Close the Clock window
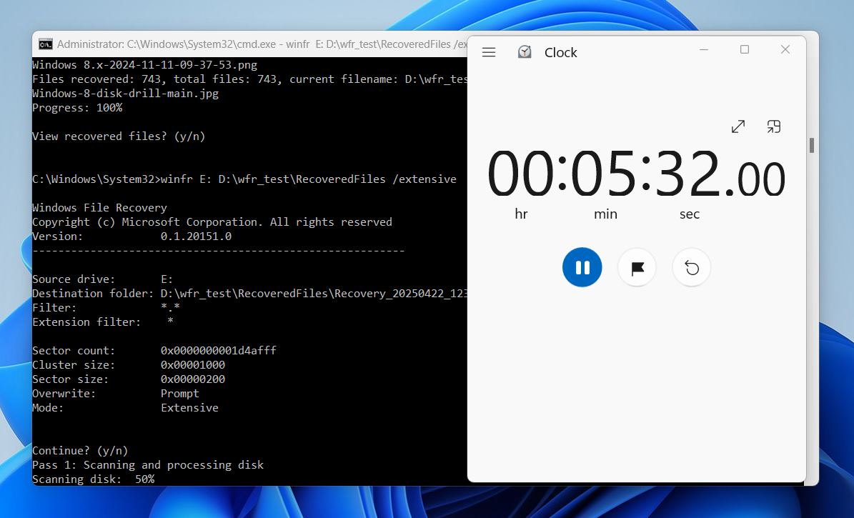The image size is (854, 518). [785, 49]
